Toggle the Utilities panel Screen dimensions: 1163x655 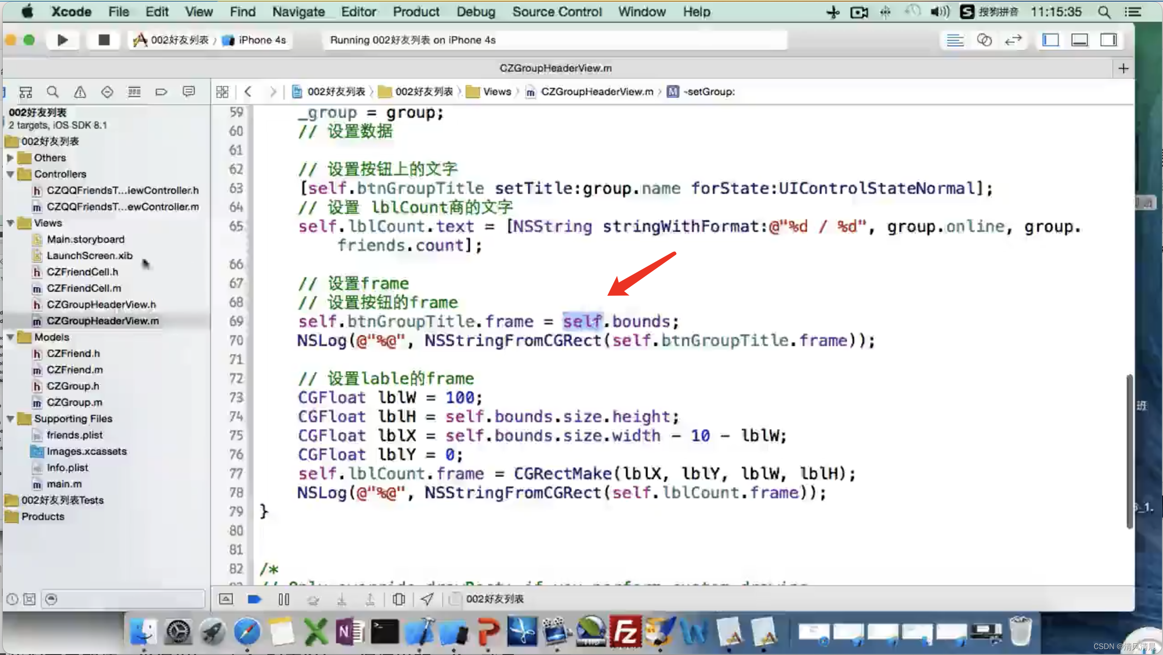point(1109,40)
